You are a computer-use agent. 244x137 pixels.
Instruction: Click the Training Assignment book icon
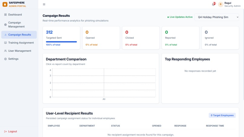click(5, 43)
